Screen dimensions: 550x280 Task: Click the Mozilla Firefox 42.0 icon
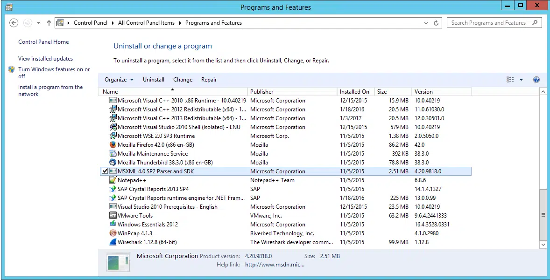pos(113,144)
